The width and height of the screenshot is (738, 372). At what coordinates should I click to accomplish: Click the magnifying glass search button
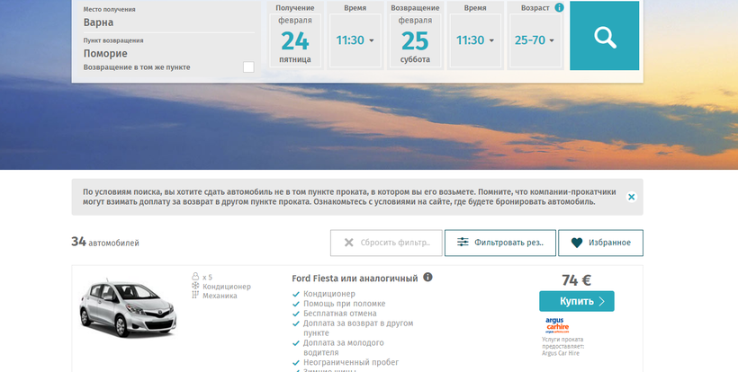tap(604, 37)
